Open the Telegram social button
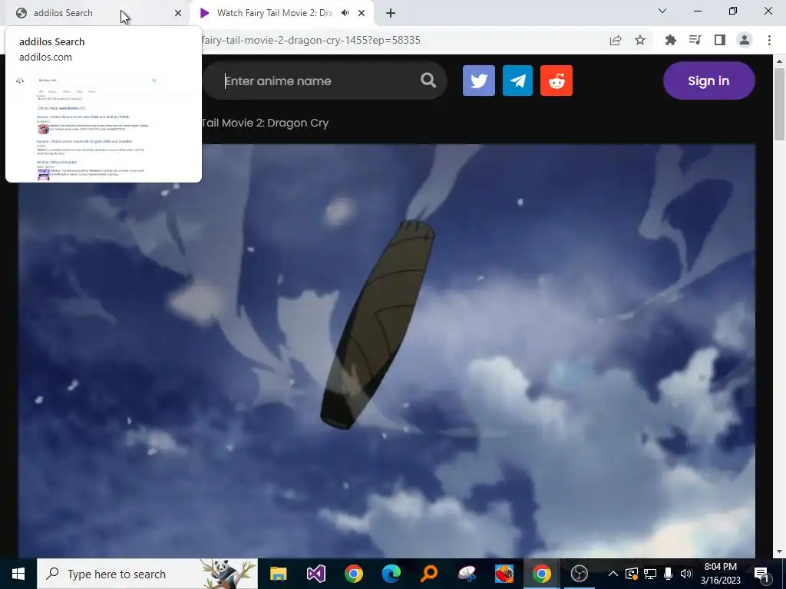 [518, 81]
